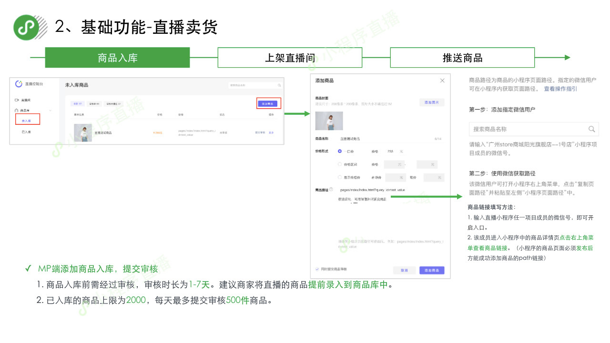The image size is (610, 343).
Task: Click the 直播间 camera icon in sidebar
Action: click(x=17, y=101)
